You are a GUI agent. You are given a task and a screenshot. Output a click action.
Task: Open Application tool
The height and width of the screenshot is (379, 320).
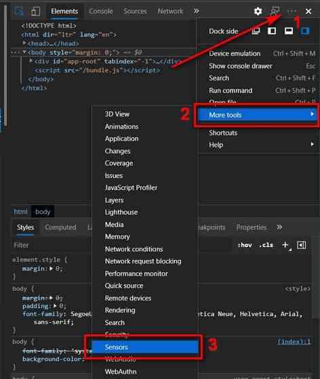[x=144, y=139]
